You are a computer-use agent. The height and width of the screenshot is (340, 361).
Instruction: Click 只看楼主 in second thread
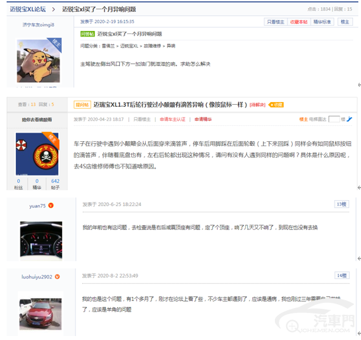pos(142,119)
